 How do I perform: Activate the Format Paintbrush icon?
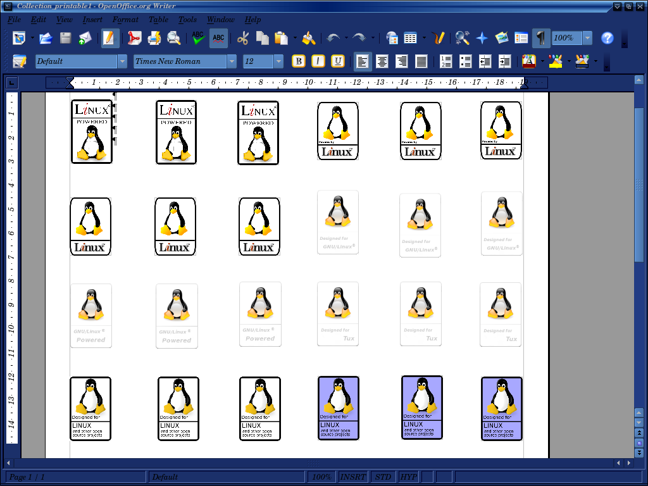[x=309, y=38]
